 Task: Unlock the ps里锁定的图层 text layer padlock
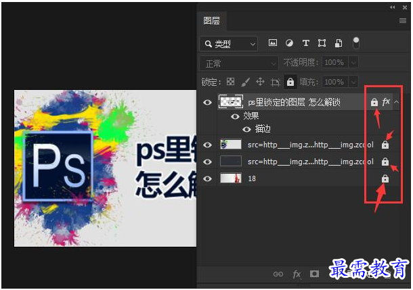tap(374, 102)
